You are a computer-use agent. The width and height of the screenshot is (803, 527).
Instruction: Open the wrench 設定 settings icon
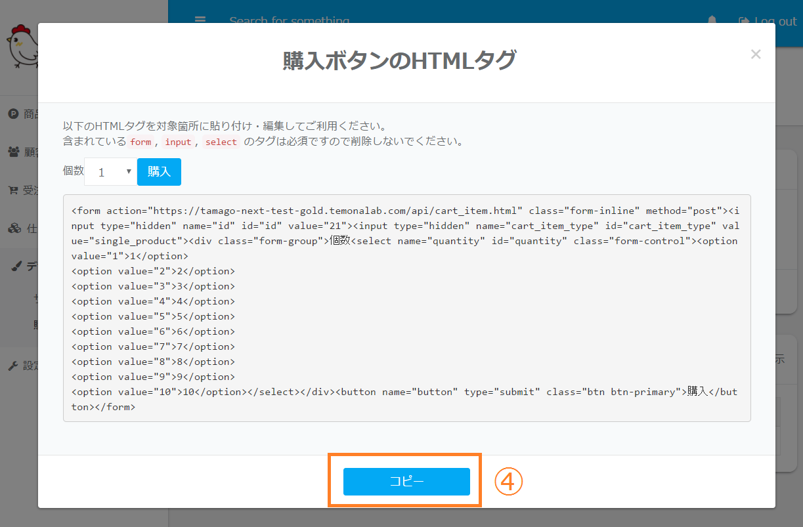13,366
